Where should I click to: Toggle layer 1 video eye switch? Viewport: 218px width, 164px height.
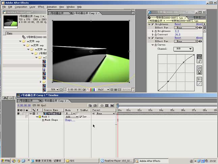(18, 114)
